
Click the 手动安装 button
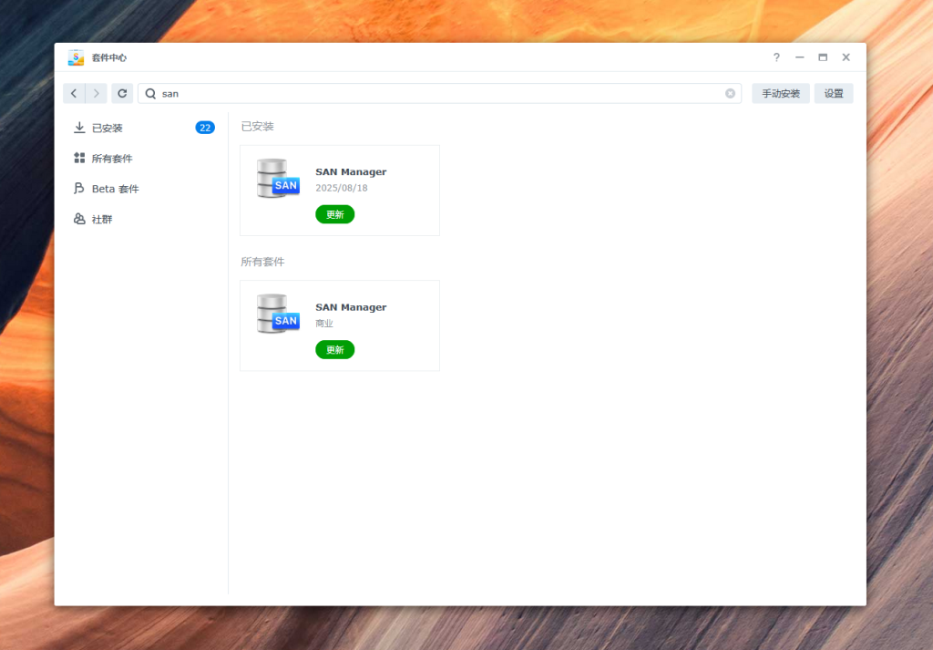point(780,93)
